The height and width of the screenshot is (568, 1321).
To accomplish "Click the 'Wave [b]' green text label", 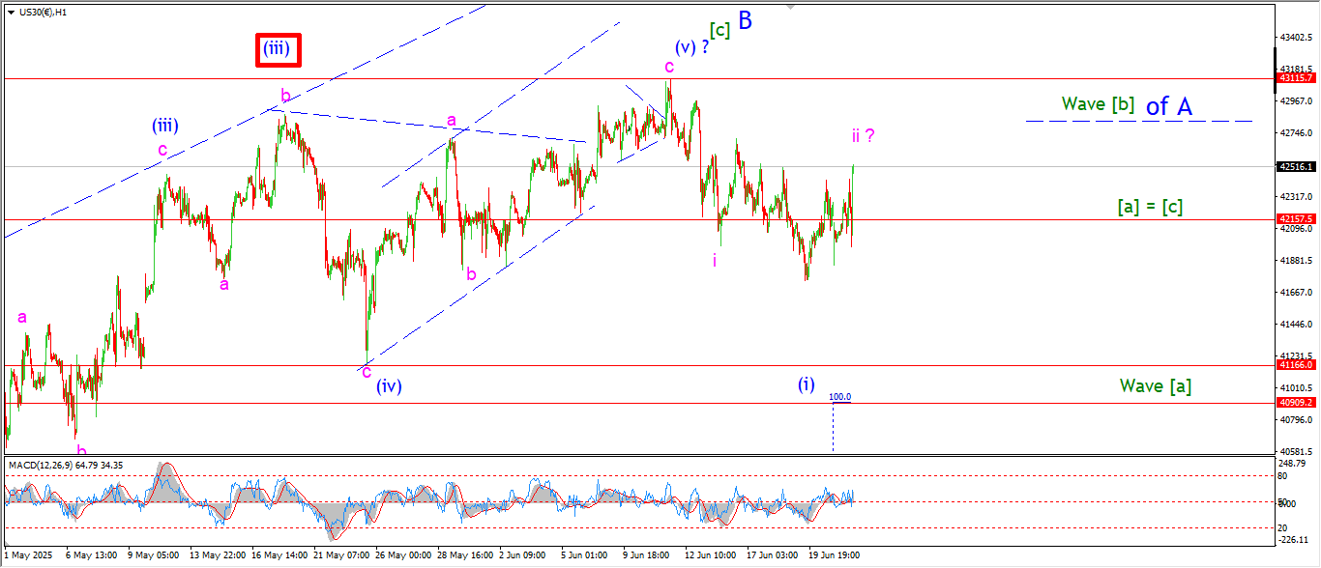I will (1098, 104).
